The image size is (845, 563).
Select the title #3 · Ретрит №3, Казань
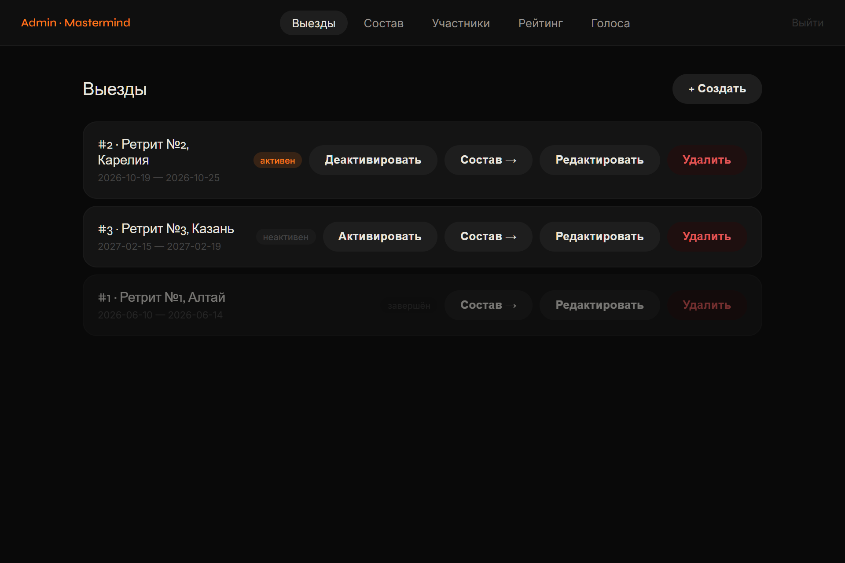166,229
